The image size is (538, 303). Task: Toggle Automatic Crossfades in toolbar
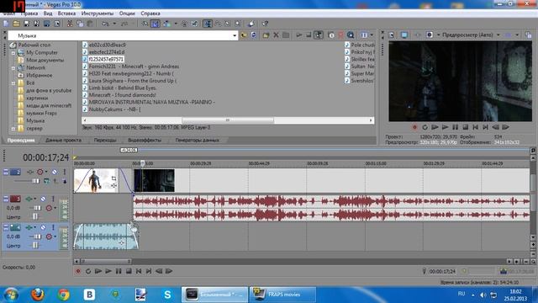[156, 24]
